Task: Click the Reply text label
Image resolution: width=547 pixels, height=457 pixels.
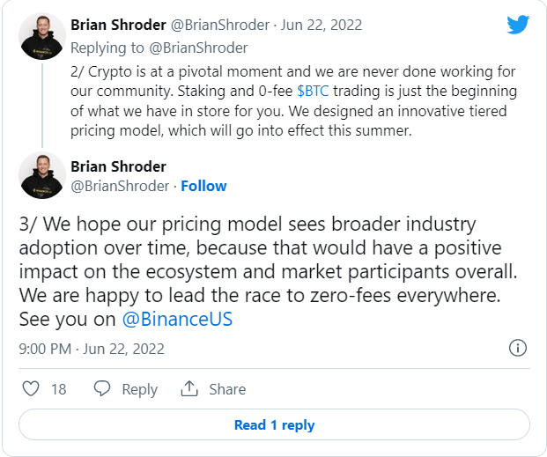Action: (x=139, y=389)
